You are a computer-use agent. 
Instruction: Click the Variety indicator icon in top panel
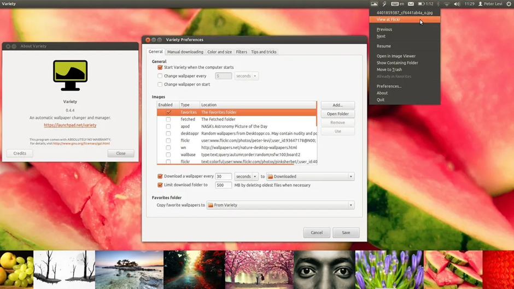374,4
